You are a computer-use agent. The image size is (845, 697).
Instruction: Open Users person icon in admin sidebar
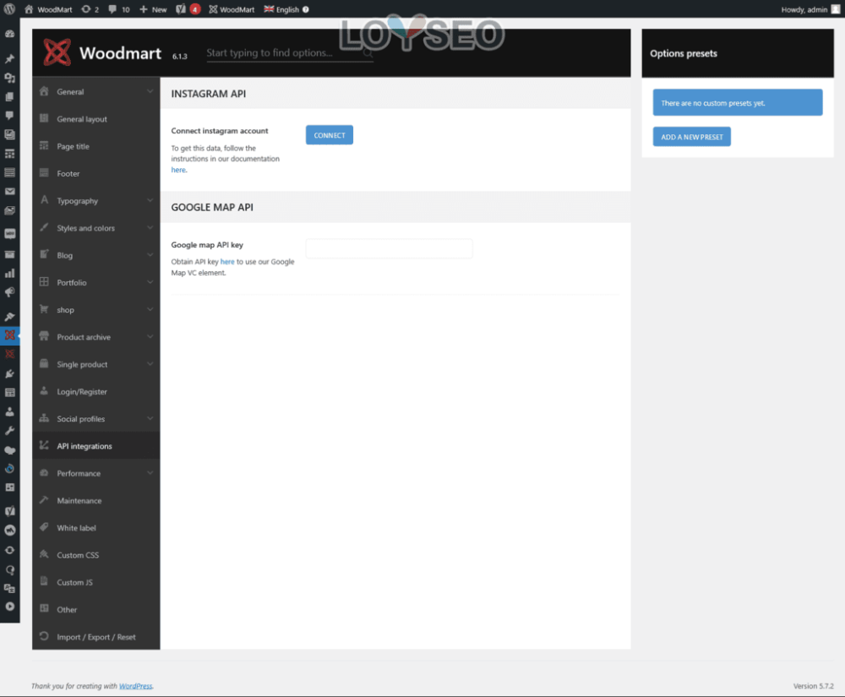[9, 411]
